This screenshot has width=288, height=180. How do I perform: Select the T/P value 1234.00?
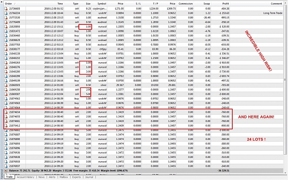pos(154,9)
